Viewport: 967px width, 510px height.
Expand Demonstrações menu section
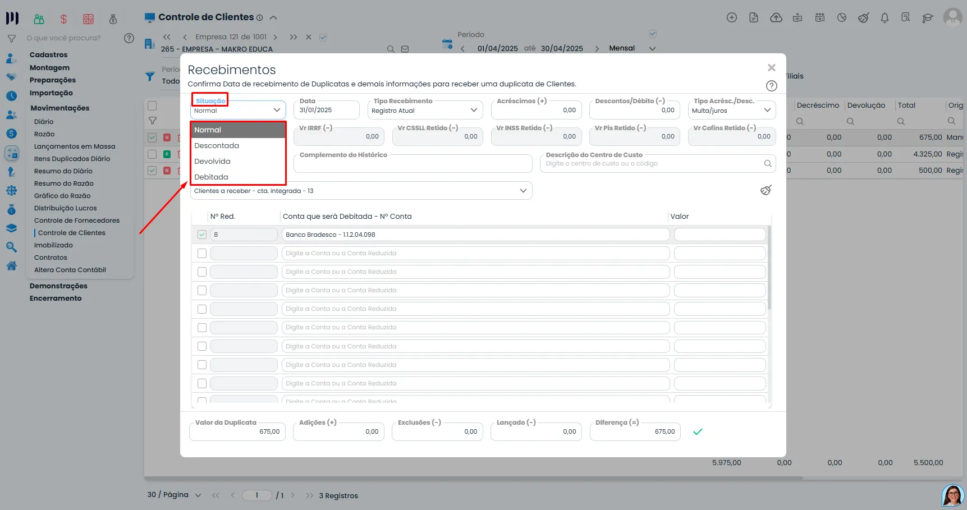click(x=58, y=286)
